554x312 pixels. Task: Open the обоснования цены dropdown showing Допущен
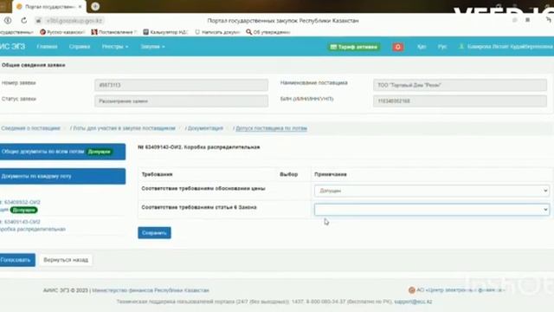[x=432, y=191]
